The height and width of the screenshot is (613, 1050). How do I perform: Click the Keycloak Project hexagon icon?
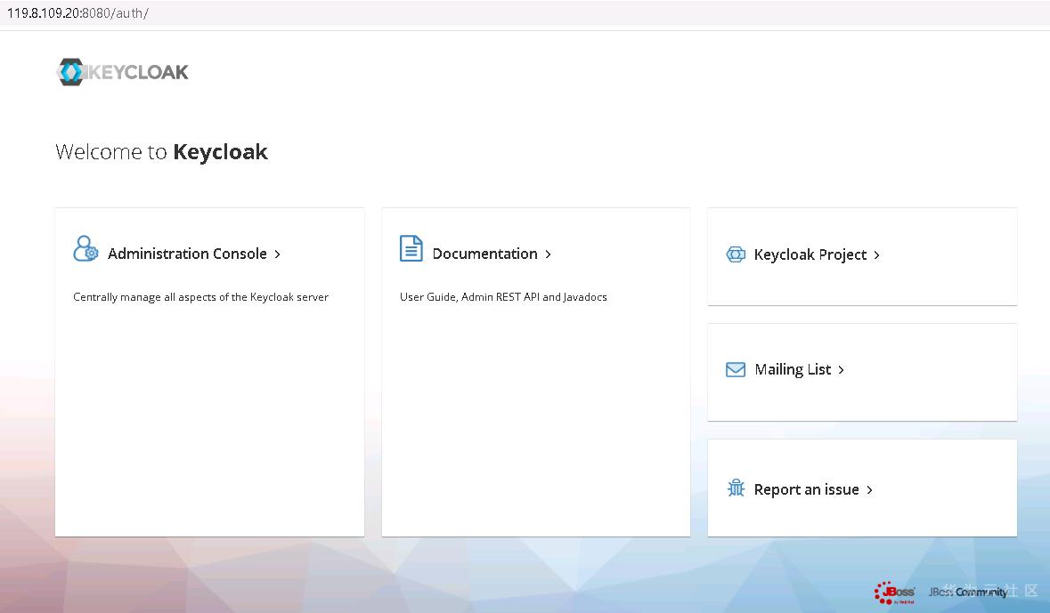(x=736, y=254)
